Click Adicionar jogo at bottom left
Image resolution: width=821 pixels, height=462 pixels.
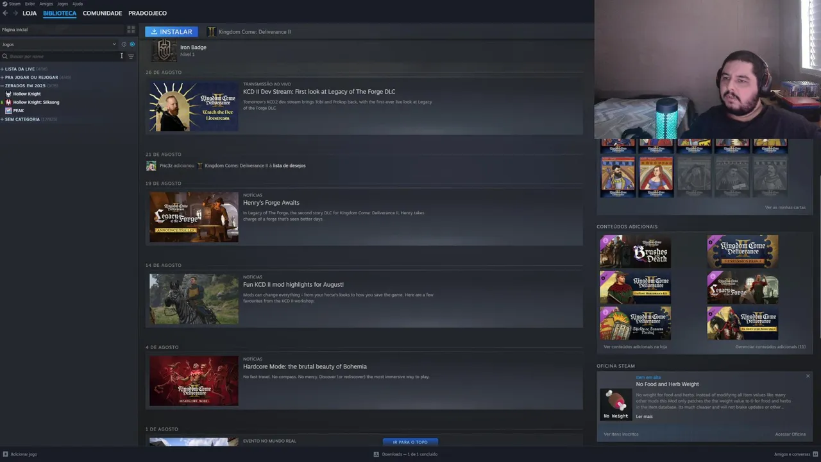(20, 454)
